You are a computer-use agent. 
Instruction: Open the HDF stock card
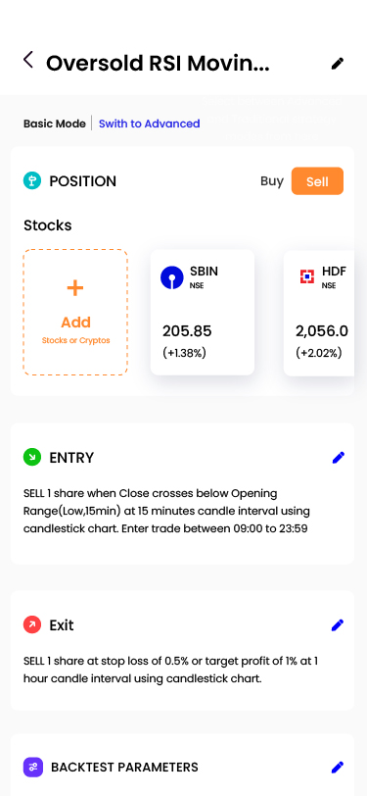coord(319,312)
